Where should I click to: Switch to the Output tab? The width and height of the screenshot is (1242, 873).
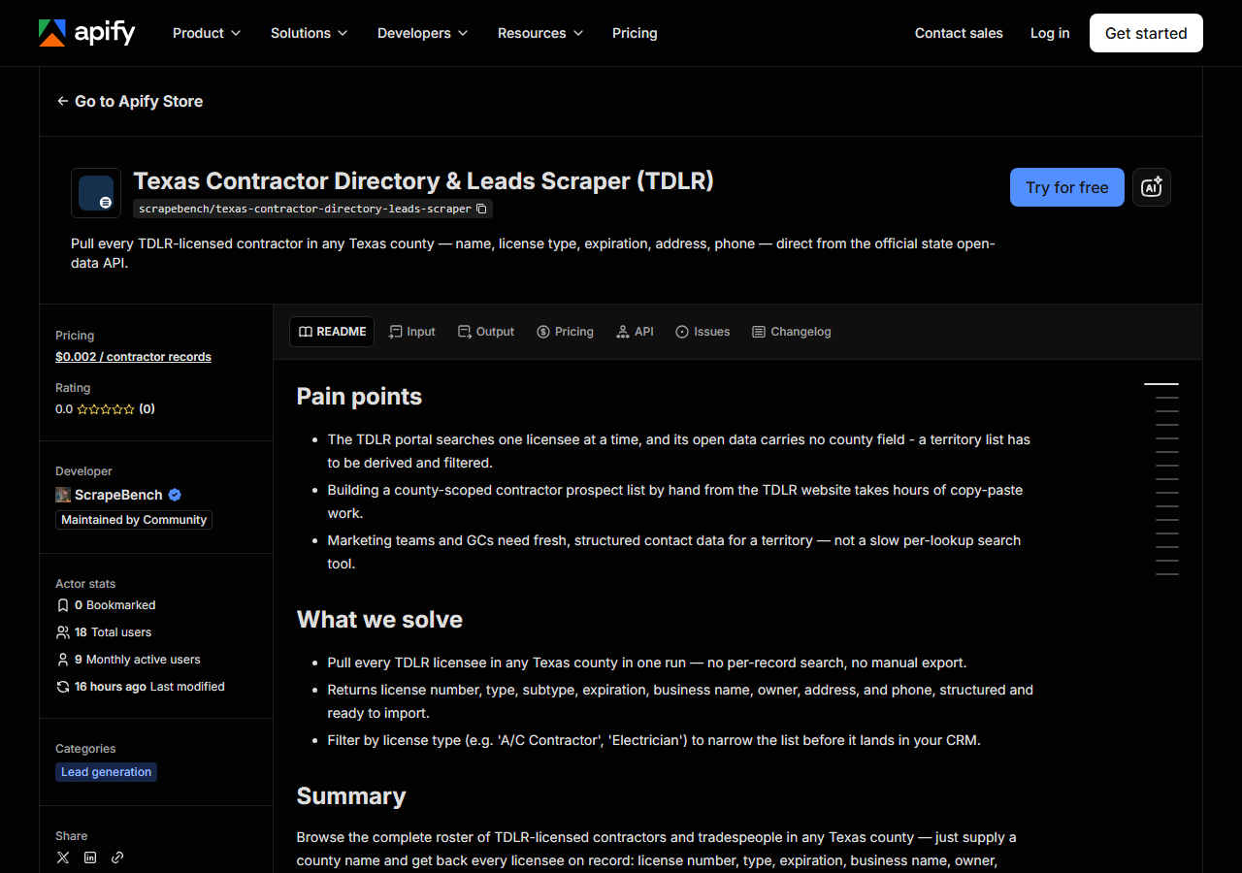coord(486,332)
